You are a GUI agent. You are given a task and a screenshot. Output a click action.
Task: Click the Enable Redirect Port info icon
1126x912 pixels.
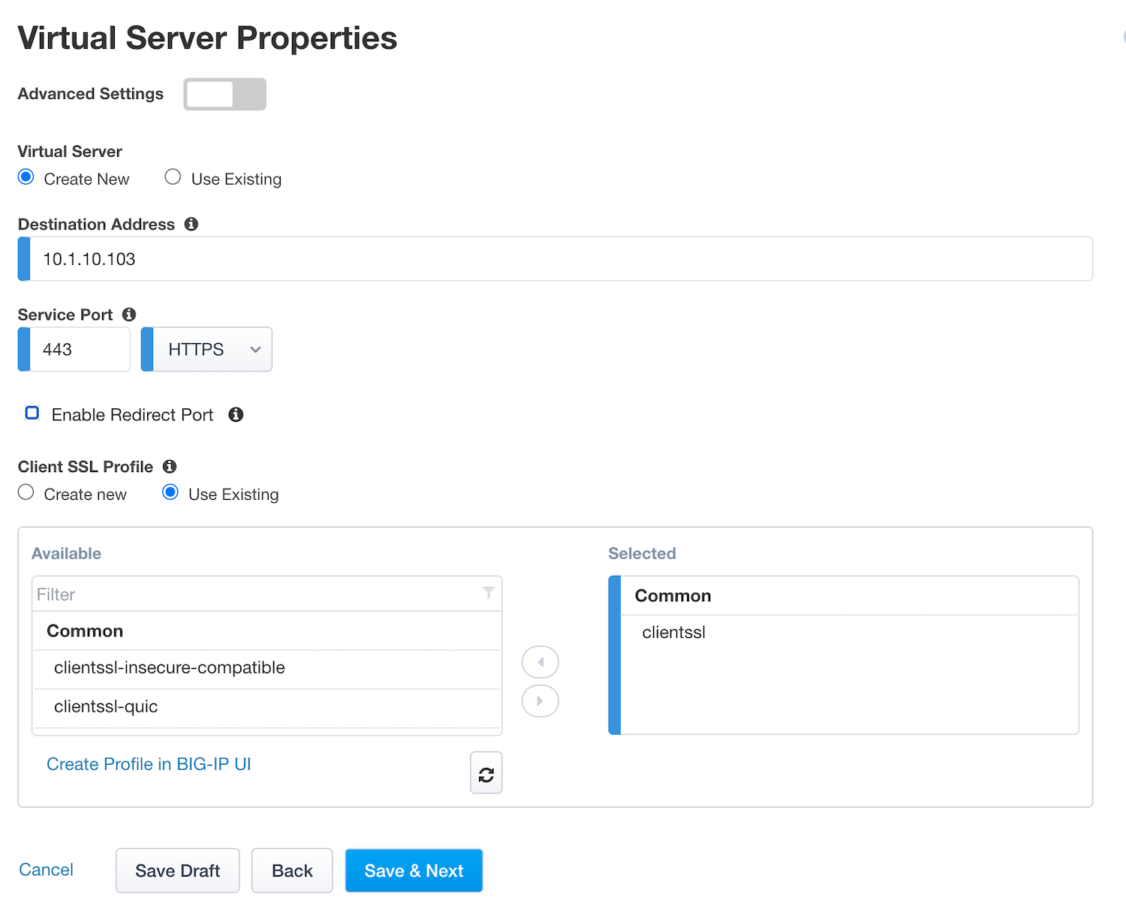[x=236, y=414]
